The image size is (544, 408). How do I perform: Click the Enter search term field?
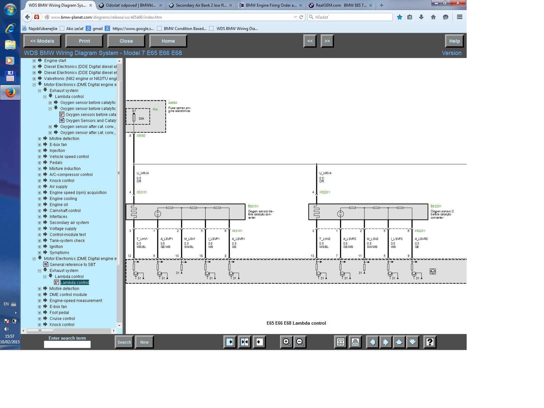[x=67, y=345]
